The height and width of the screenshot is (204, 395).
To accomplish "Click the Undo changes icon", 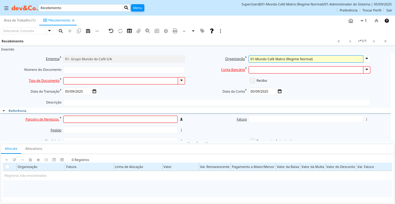I will coord(111,31).
